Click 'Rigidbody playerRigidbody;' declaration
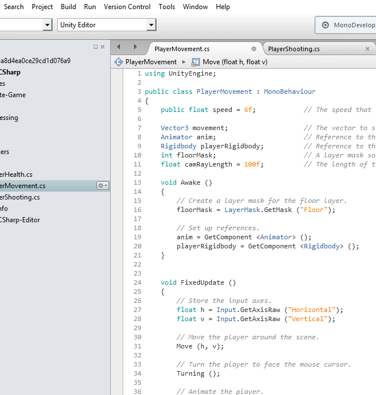Image resolution: width=376 pixels, height=395 pixels. (x=212, y=146)
